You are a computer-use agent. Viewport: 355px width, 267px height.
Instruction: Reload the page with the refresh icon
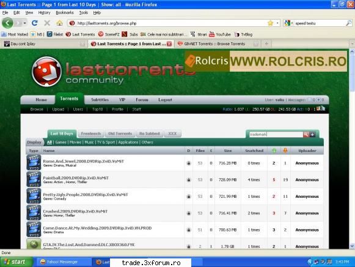[x=34, y=23]
